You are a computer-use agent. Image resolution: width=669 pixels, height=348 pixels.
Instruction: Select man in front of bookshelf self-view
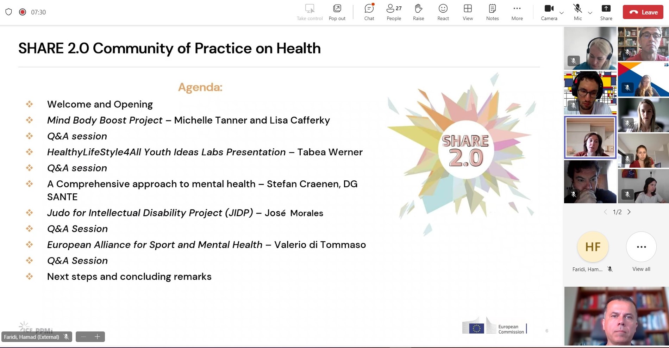coord(616,316)
